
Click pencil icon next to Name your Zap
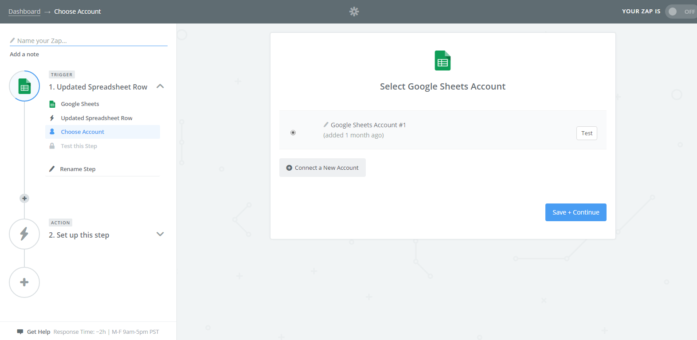12,40
